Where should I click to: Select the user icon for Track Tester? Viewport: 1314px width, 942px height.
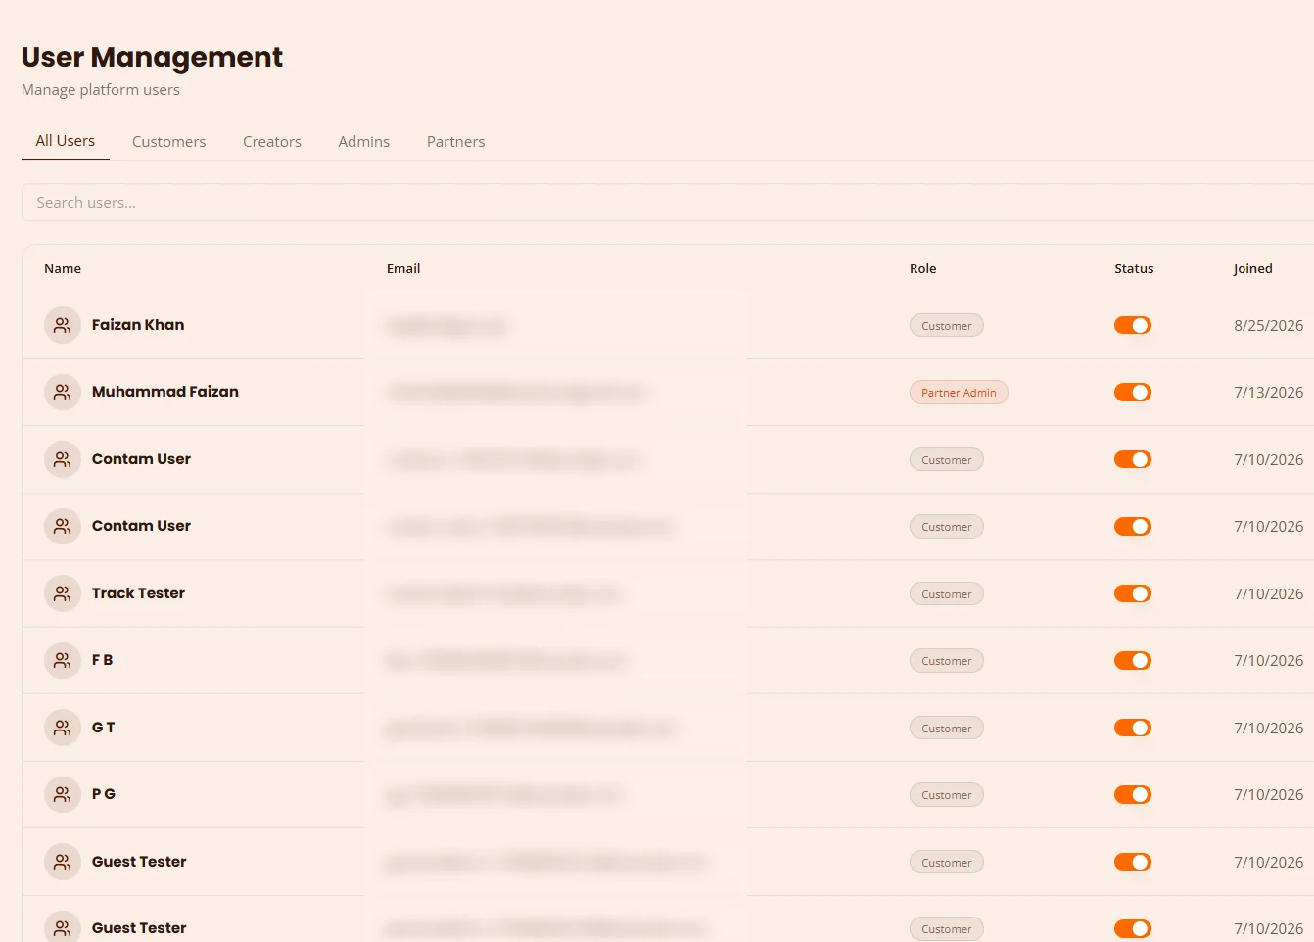pyautogui.click(x=62, y=593)
